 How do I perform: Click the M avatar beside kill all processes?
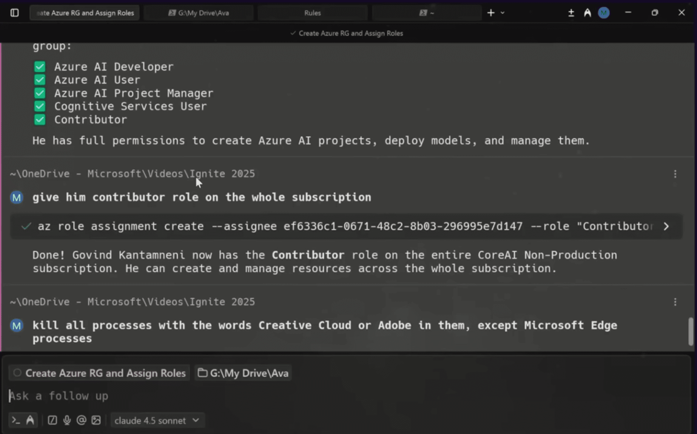click(17, 325)
